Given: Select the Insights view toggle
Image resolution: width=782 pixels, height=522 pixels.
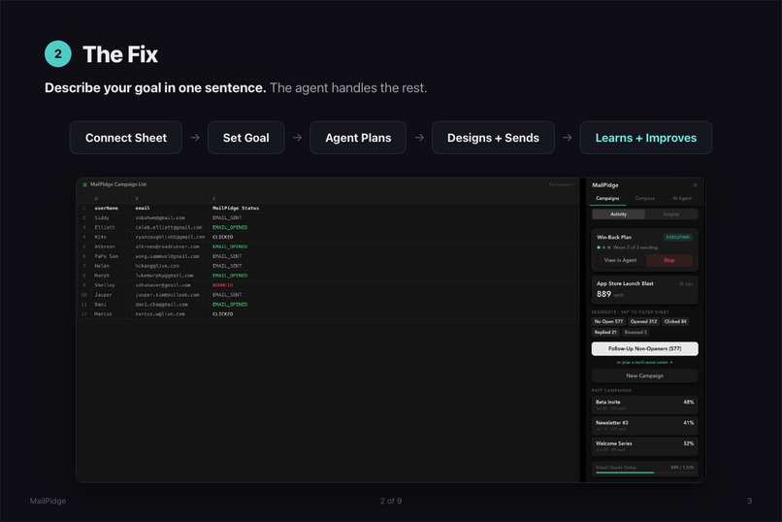Looking at the screenshot, I should tap(670, 214).
